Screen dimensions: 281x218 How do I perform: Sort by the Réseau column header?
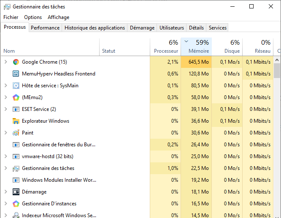[258, 47]
